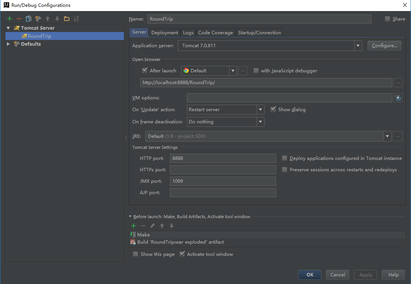Click the VM options field

(289, 98)
